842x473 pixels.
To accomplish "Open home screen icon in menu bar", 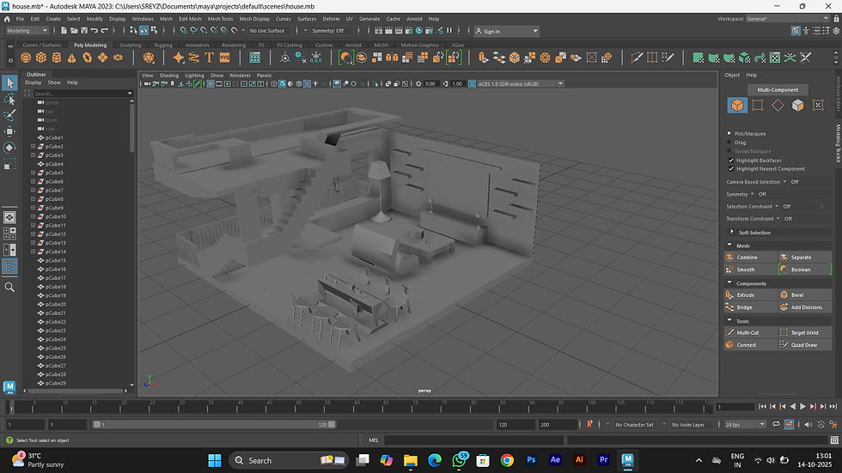I will tap(7, 19).
